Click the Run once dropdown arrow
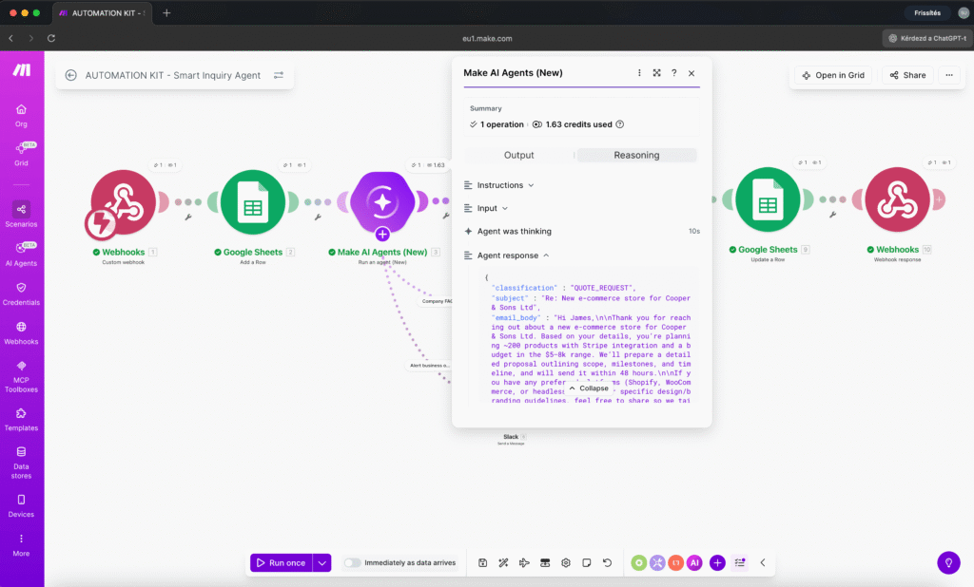Viewport: 974px width, 587px height. [x=321, y=562]
